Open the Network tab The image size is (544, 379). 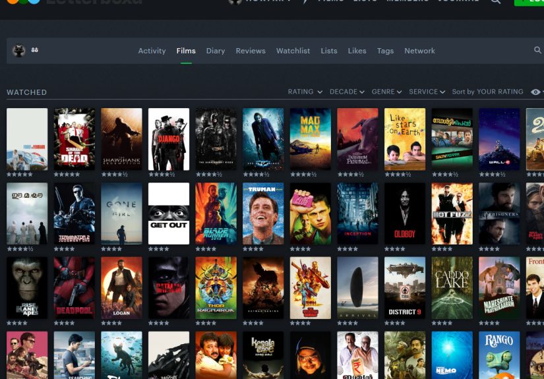pos(419,51)
